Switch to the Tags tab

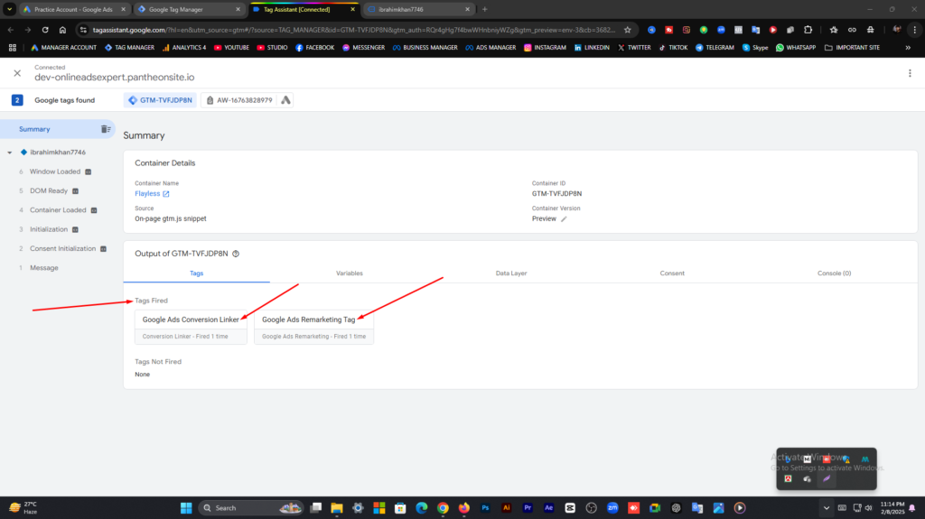pos(196,273)
